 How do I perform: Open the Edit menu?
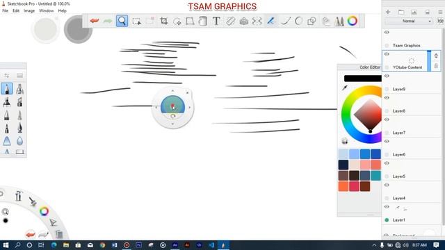tap(16, 11)
